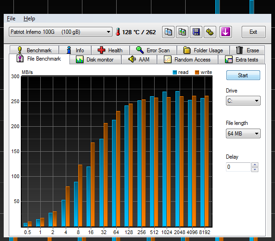Viewport: 275px width, 241px height.
Task: Switch to the Error Scan tab
Action: pos(153,50)
